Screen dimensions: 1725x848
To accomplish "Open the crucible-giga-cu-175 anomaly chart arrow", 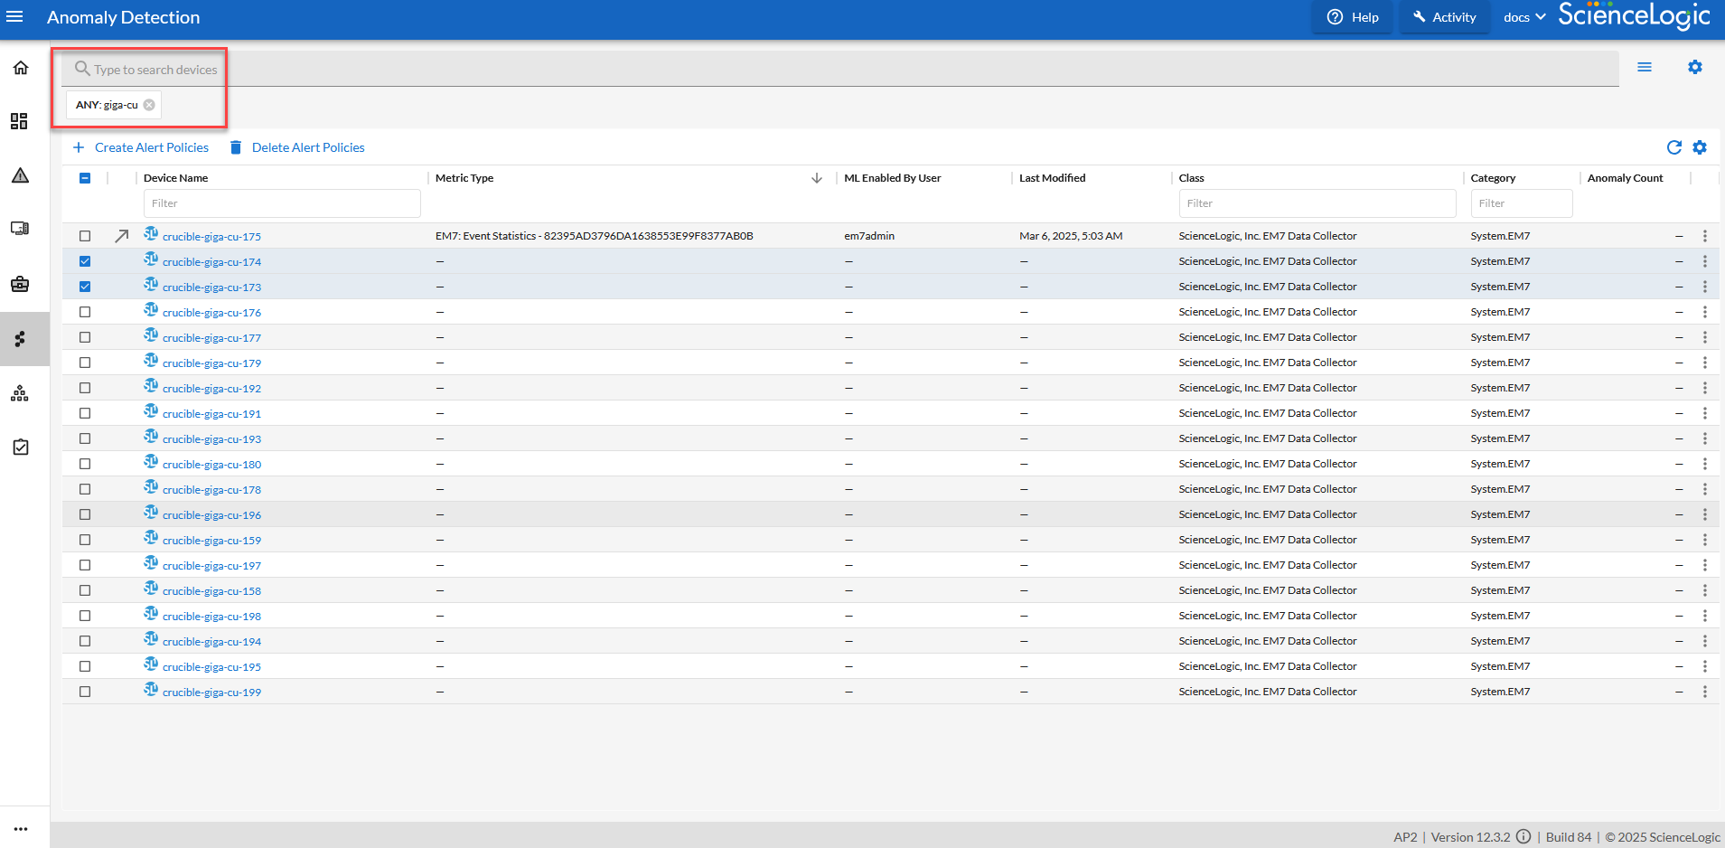I will click(122, 236).
